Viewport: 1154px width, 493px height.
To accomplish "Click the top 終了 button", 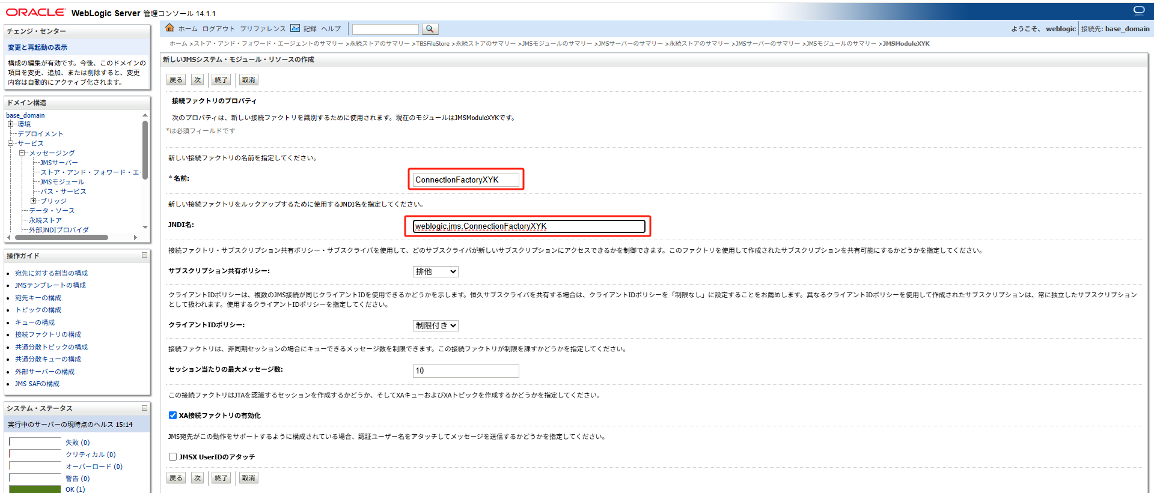I will [221, 80].
